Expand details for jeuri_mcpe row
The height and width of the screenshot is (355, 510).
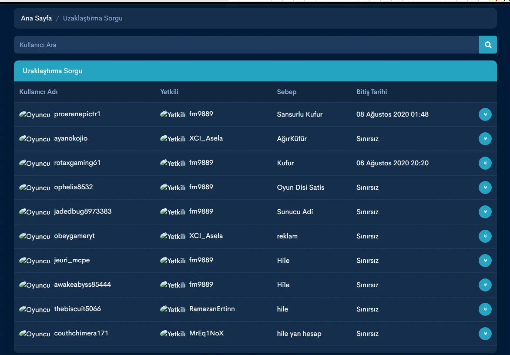tap(485, 261)
